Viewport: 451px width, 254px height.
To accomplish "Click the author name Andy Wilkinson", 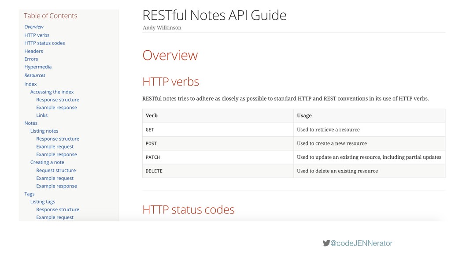I will coord(162,28).
